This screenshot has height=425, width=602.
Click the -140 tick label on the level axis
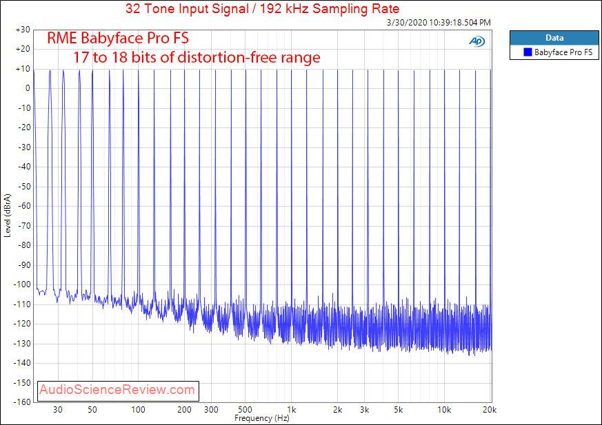pos(22,363)
